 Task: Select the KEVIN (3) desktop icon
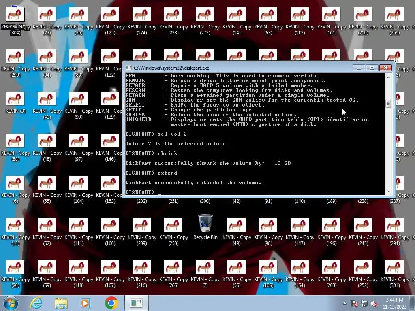point(15,102)
